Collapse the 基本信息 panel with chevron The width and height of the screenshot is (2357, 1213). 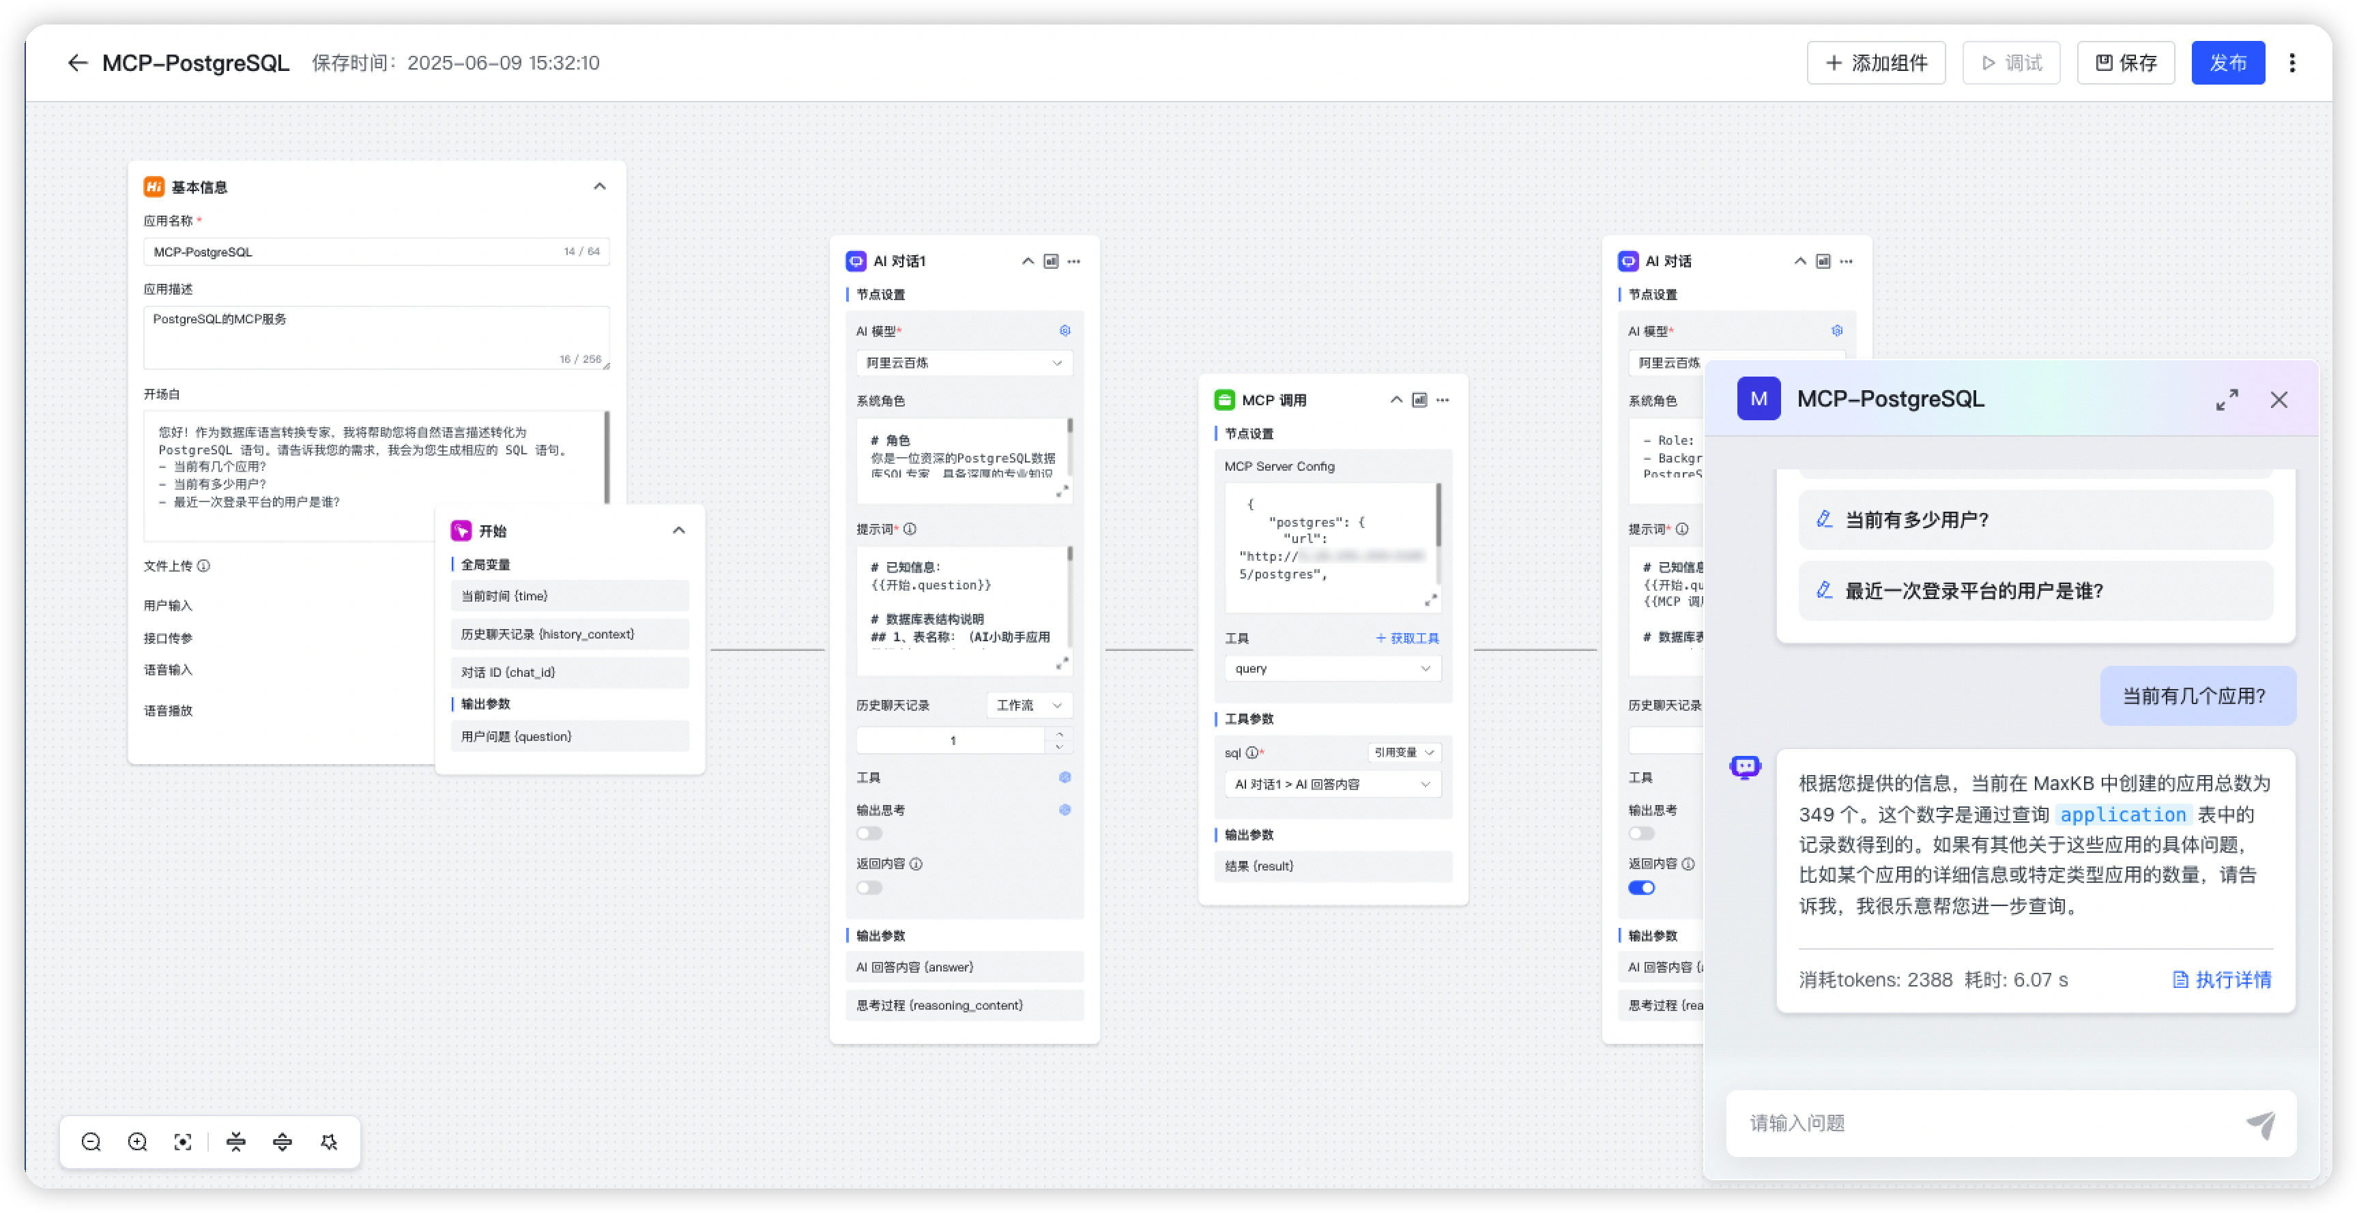click(601, 187)
